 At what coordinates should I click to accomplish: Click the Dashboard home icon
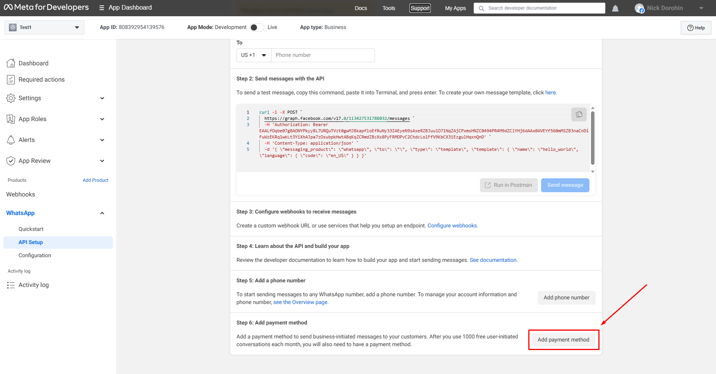pos(11,63)
